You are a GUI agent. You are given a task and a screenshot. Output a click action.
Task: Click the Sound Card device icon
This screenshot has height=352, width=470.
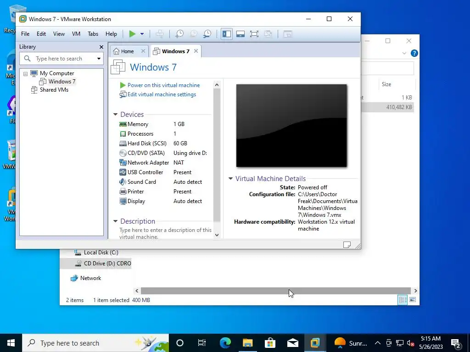(123, 181)
